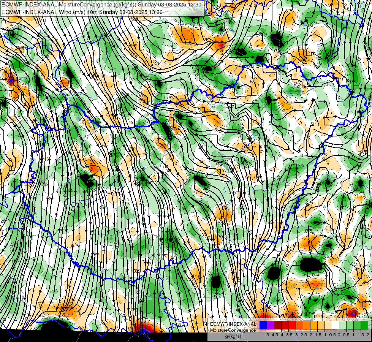The height and width of the screenshot is (342, 372).
Task: Click the purple legend swatch
Action: coord(271,325)
